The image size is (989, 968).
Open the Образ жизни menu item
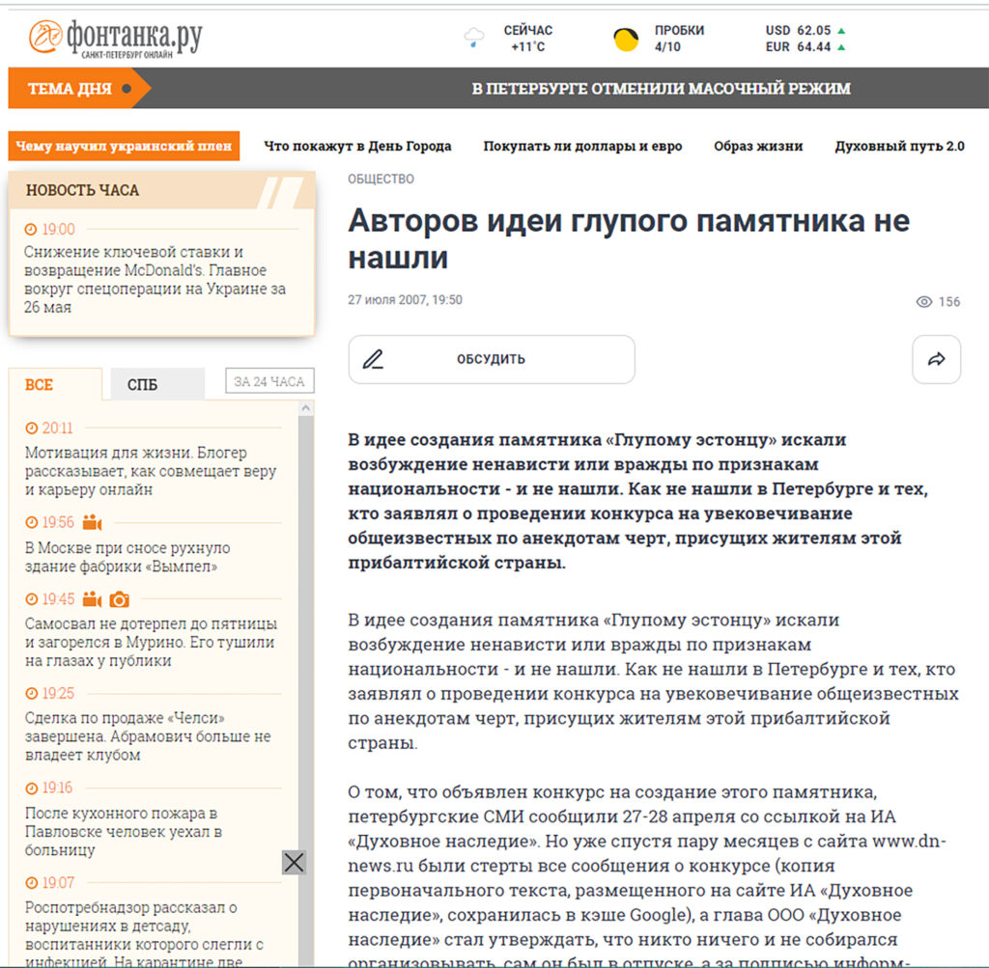coord(757,146)
